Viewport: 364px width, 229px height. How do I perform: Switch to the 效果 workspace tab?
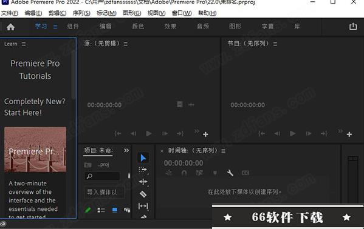(170, 27)
